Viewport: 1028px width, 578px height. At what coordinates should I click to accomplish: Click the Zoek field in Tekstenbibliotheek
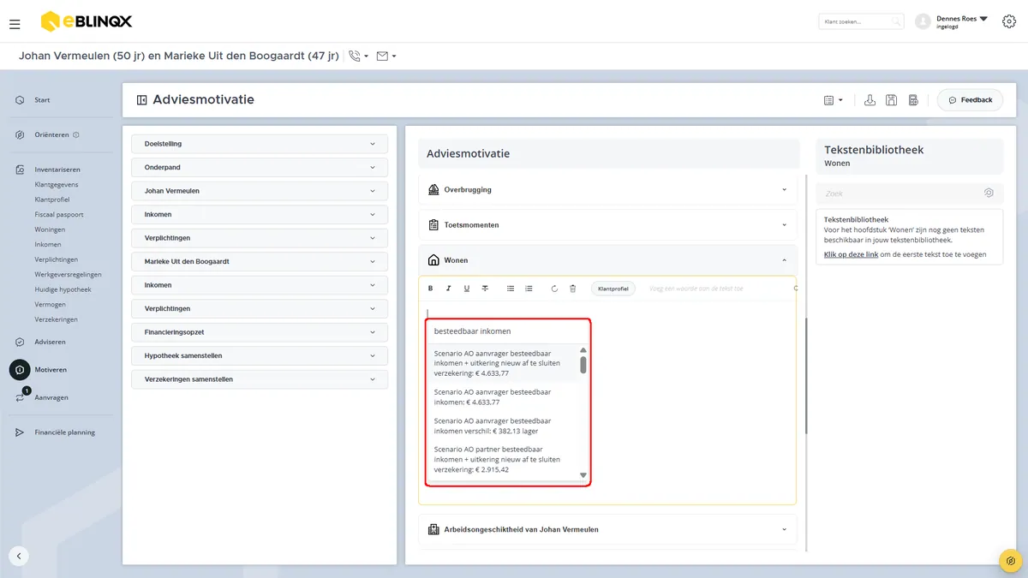(909, 194)
